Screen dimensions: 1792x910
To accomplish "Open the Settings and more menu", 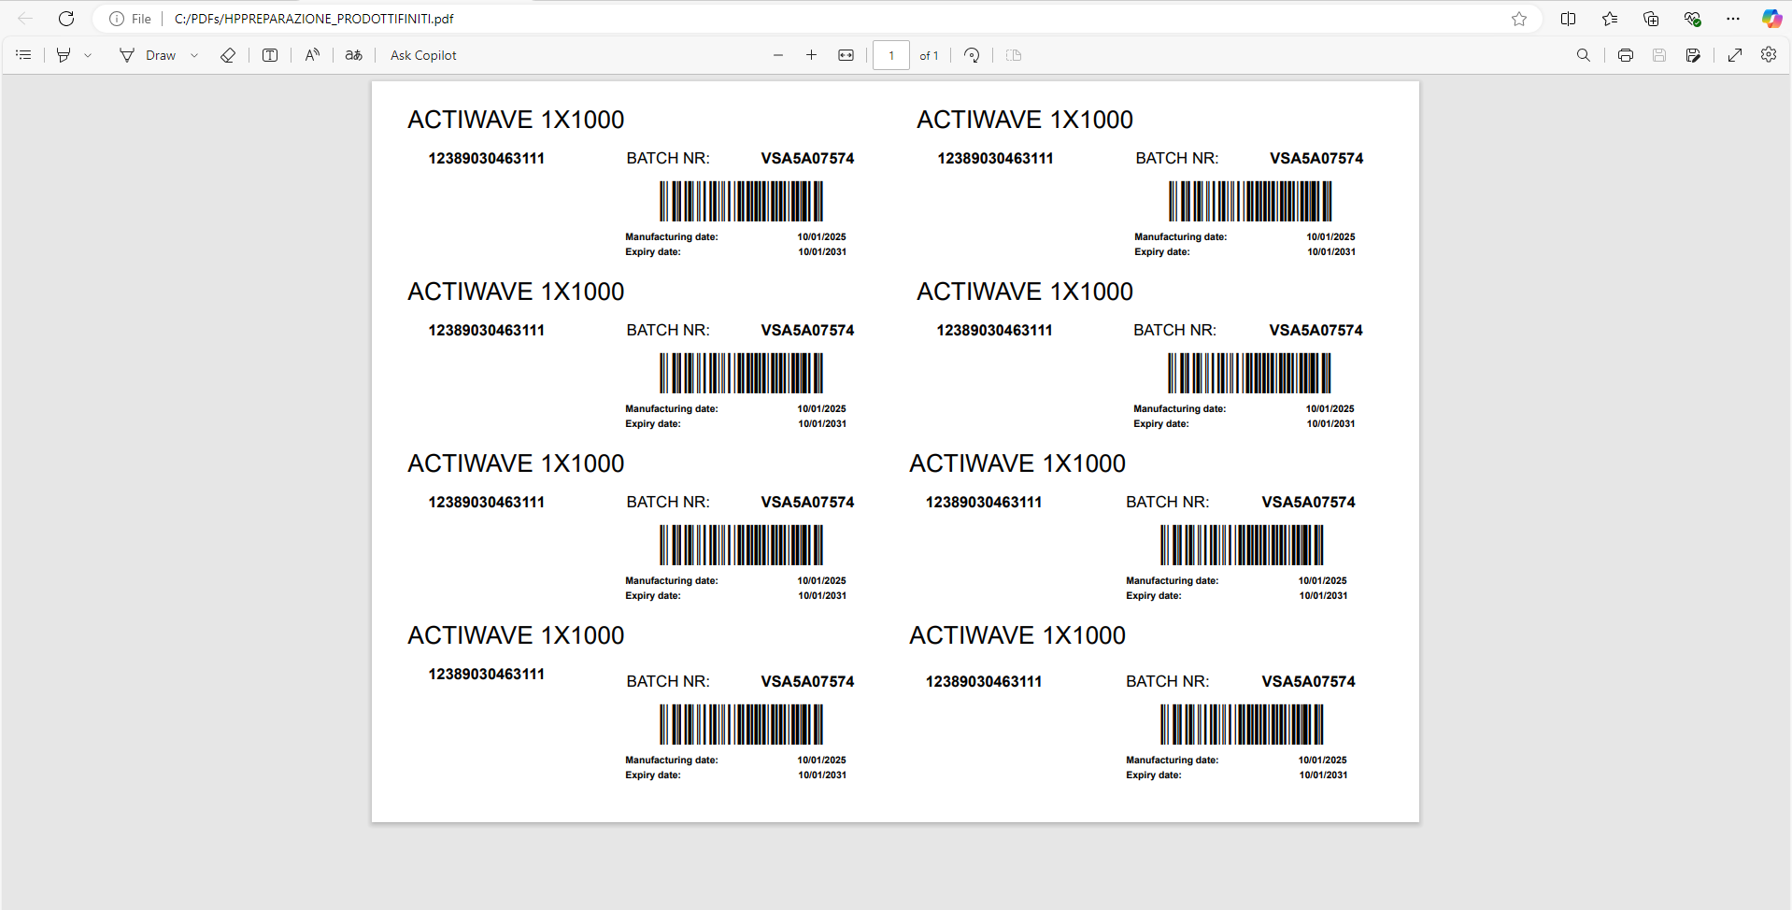I will 1733,19.
